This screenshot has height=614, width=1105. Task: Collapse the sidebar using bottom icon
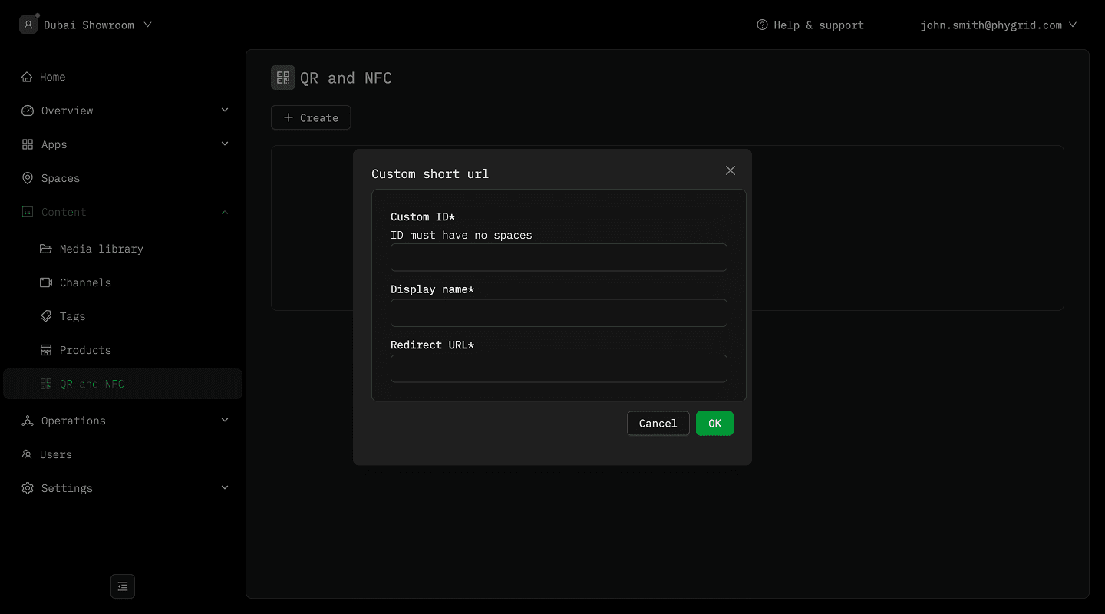click(x=123, y=586)
